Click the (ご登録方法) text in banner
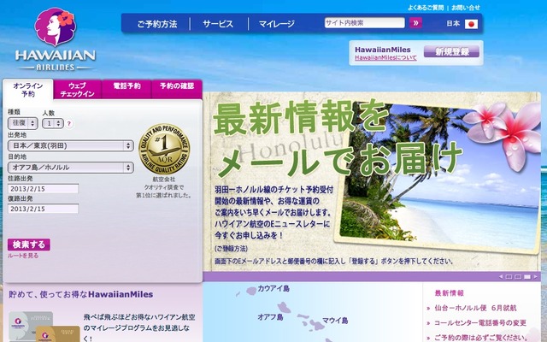The height and width of the screenshot is (342, 547). (231, 249)
